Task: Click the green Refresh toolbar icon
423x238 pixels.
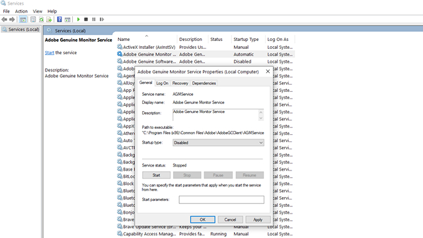Action: click(41, 19)
